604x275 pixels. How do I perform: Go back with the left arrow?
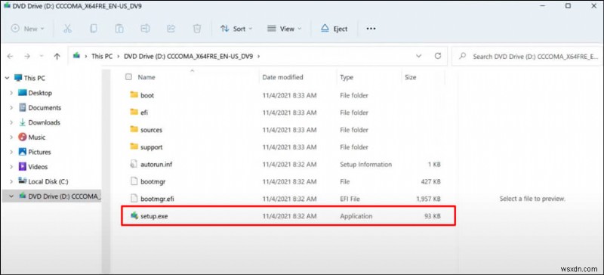click(11, 57)
